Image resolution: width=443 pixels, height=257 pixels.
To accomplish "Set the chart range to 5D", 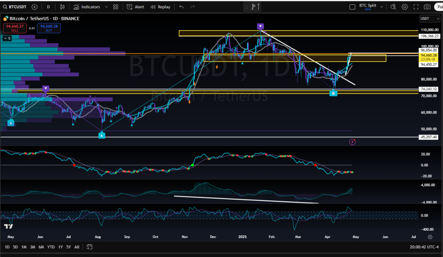I will [x=15, y=247].
